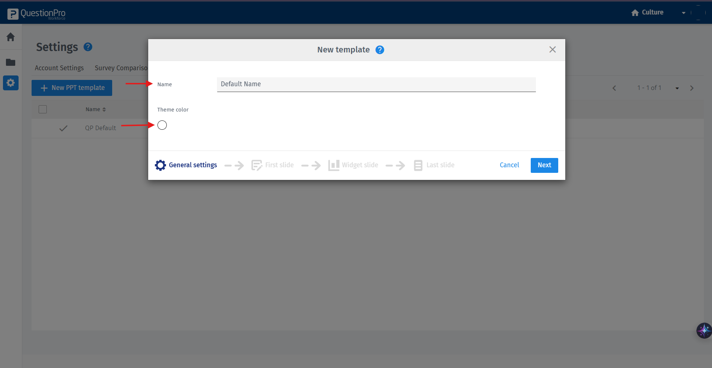Toggle the Name column sort arrows
Screen dimensions: 712x368
point(104,109)
